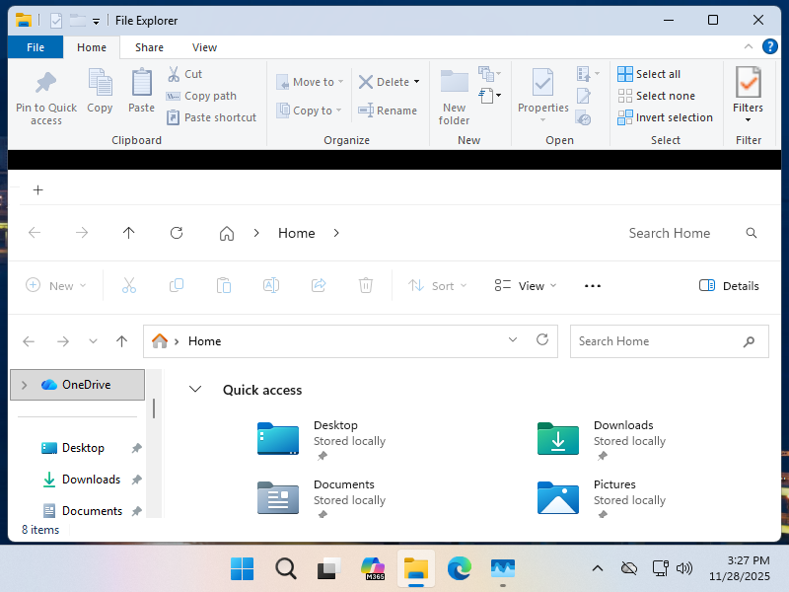The width and height of the screenshot is (789, 592).
Task: Click Pin to Quick access ribbon icon
Action: [x=45, y=97]
